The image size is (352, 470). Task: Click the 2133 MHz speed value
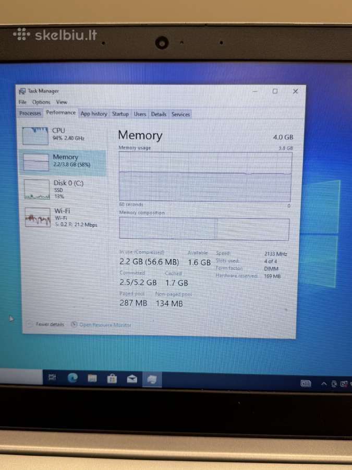[275, 254]
